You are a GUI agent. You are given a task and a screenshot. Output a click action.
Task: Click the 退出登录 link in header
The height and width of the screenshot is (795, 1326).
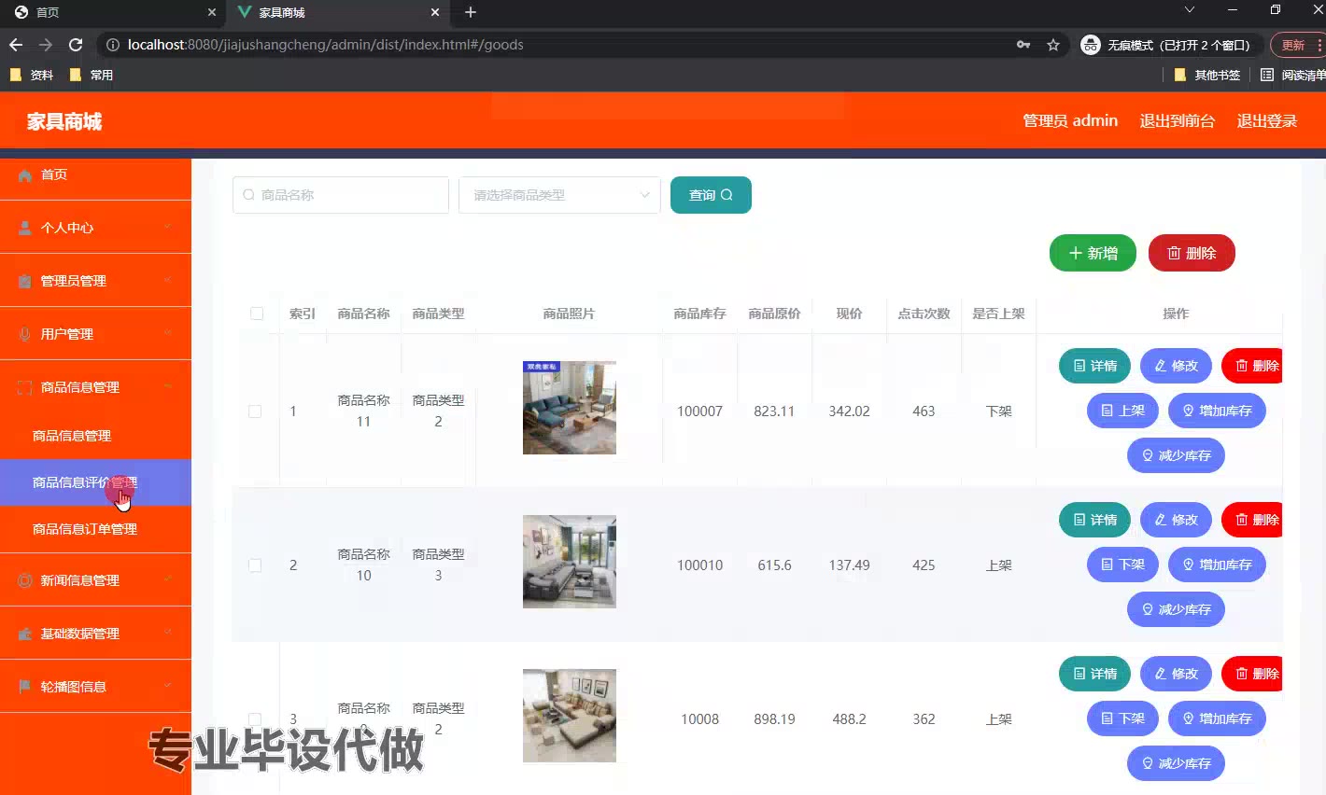pyautogui.click(x=1266, y=120)
